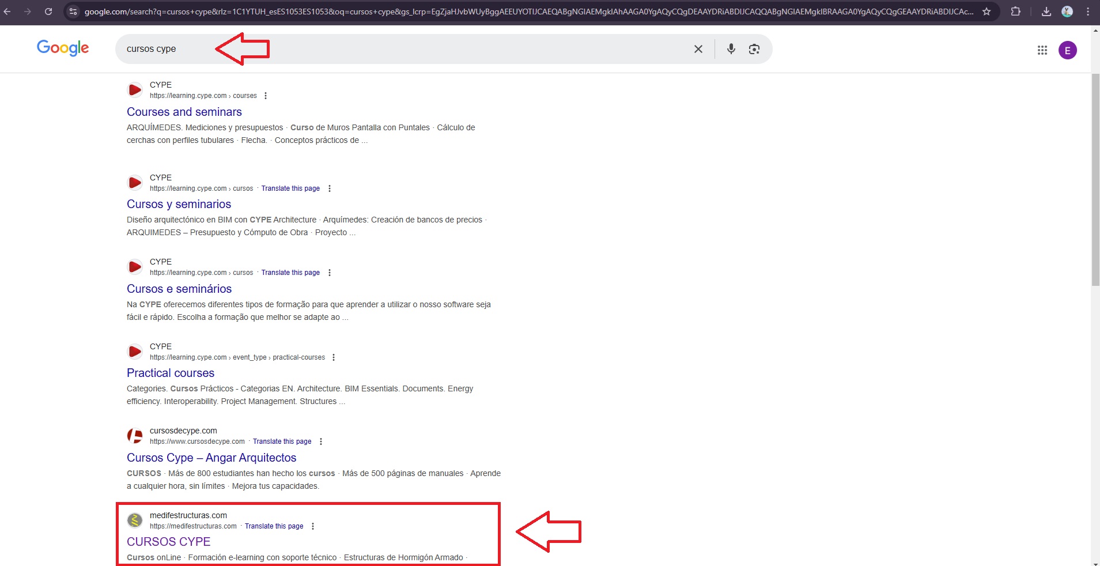This screenshot has height=566, width=1100.
Task: Open the Google apps grid
Action: (1042, 50)
